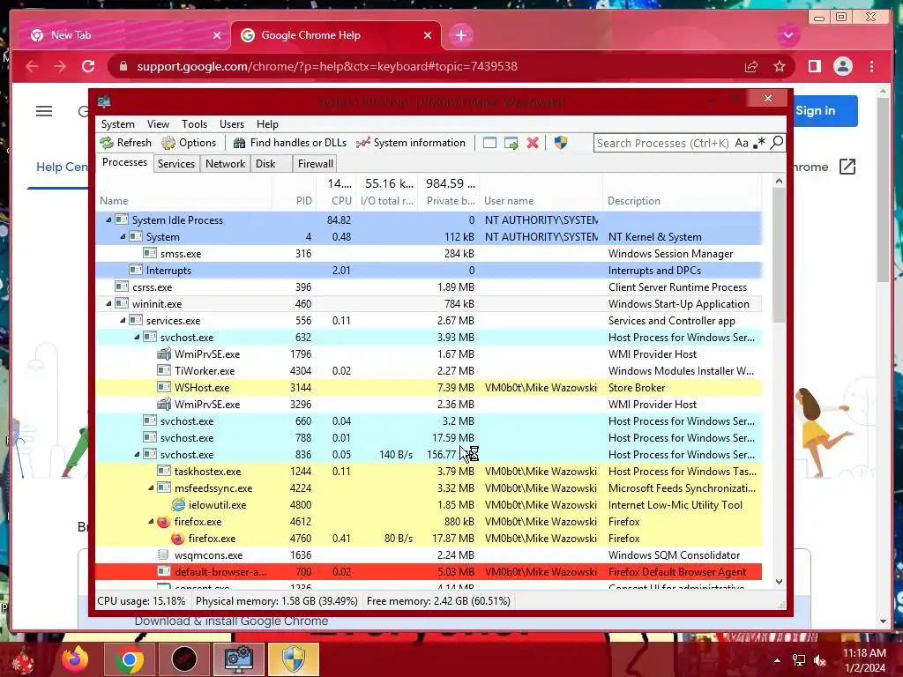
Task: Switch to the Network tab
Action: [225, 164]
